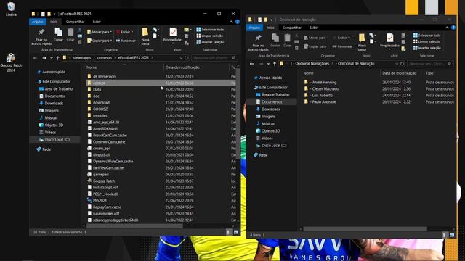465x261 pixels.
Task: Select the Luis Roberto folder
Action: click(322, 95)
